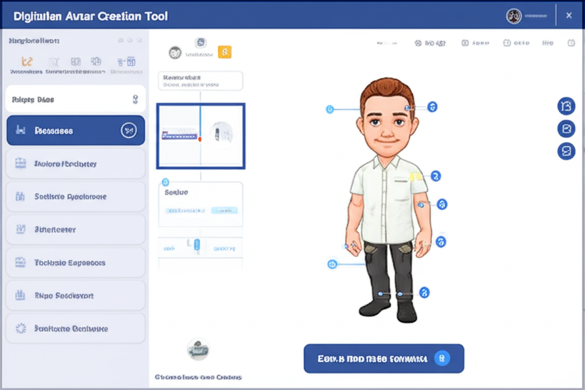Open the topmost tool icon on the right edge panel
Screen dimensions: 585x390
566,106
